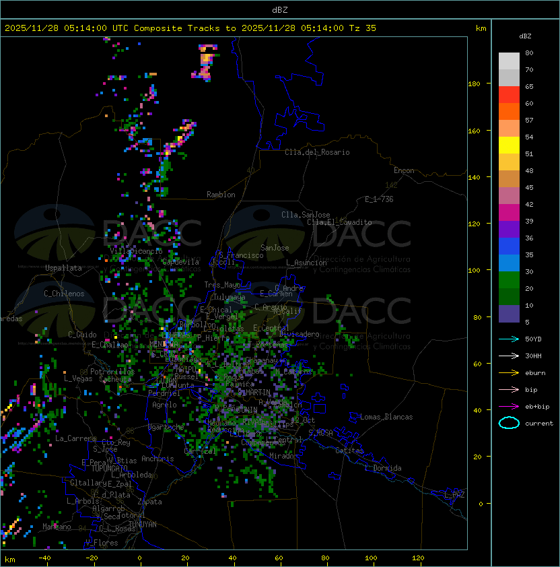Select the mauve 42–45 dBZ swatch

tap(509, 196)
